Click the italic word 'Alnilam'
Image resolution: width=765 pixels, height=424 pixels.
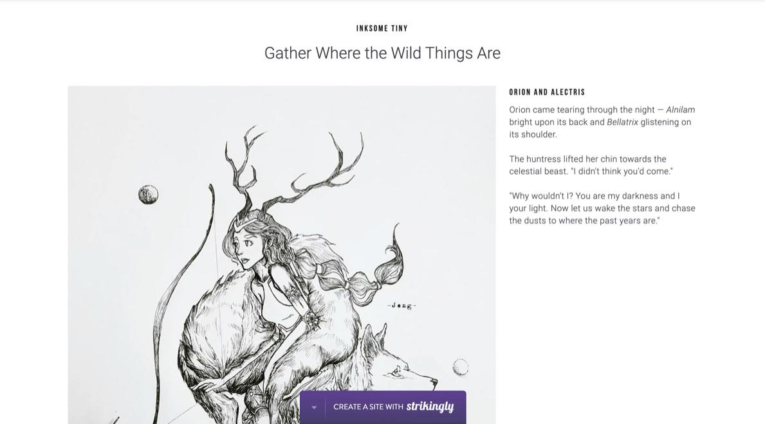point(680,110)
